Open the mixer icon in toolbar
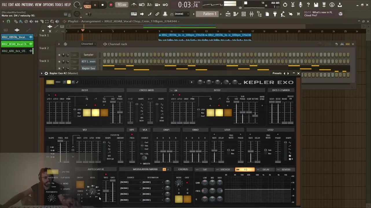371x208 pixels. tap(251, 14)
